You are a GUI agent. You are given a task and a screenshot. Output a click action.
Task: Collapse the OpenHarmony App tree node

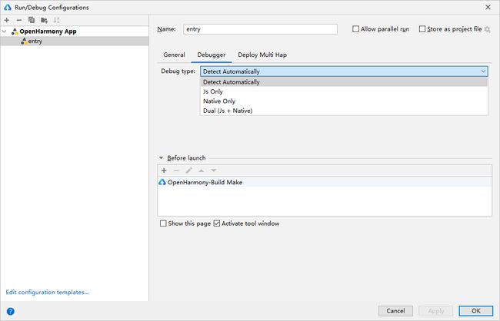[4, 31]
